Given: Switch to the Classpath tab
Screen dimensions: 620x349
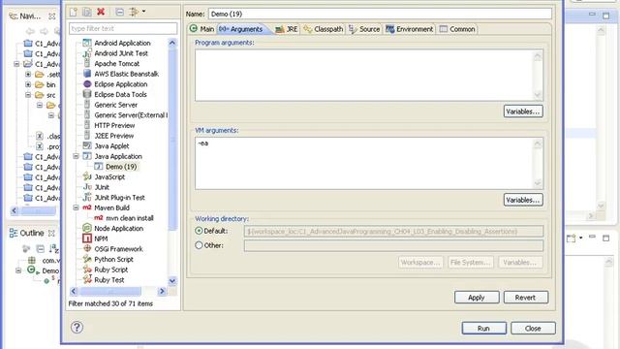Looking at the screenshot, I should 324,29.
